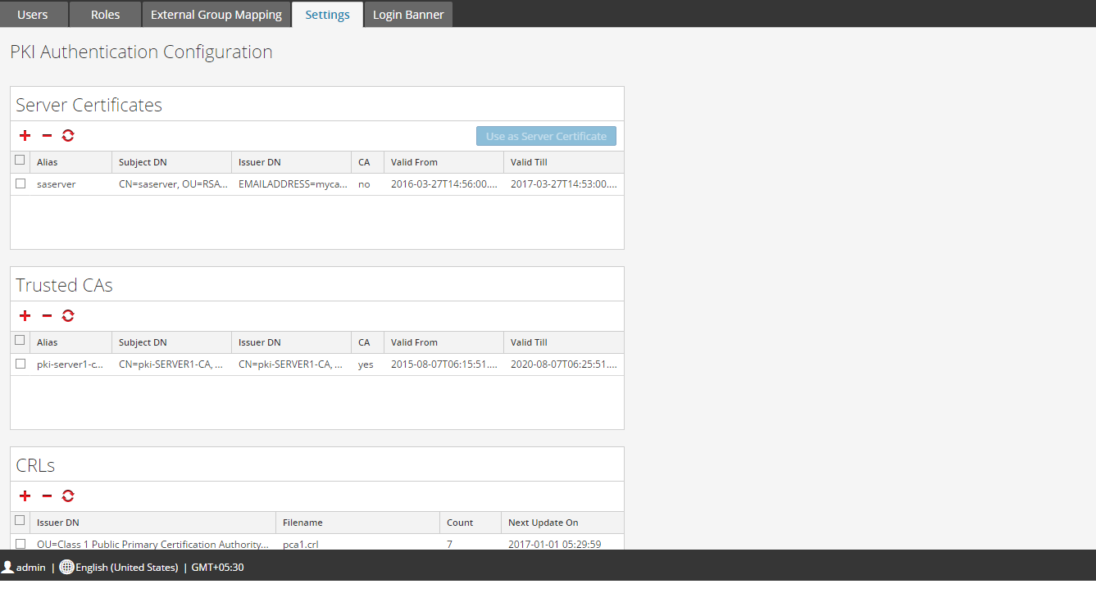This screenshot has width=1096, height=602.
Task: Refresh the Trusted CAs list
Action: click(x=68, y=316)
